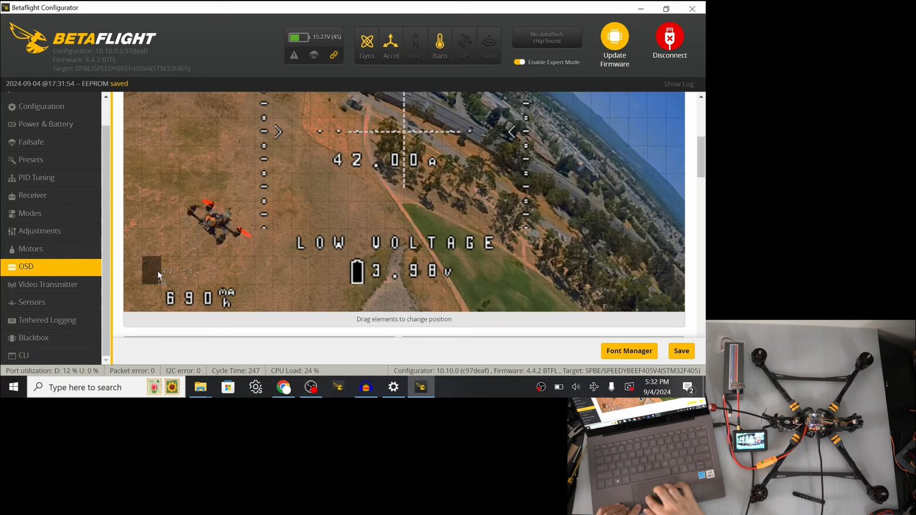Open the Adjustments tab

pos(51,231)
